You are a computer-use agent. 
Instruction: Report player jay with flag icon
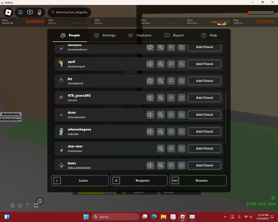click(x=171, y=81)
